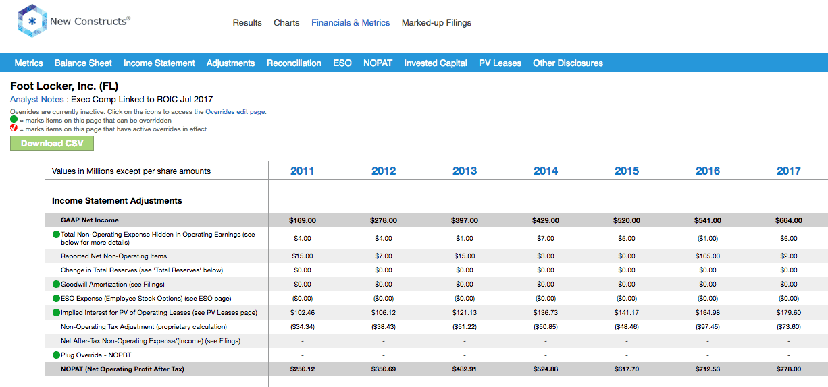
Task: Click the 2012 year column header
Action: point(383,171)
